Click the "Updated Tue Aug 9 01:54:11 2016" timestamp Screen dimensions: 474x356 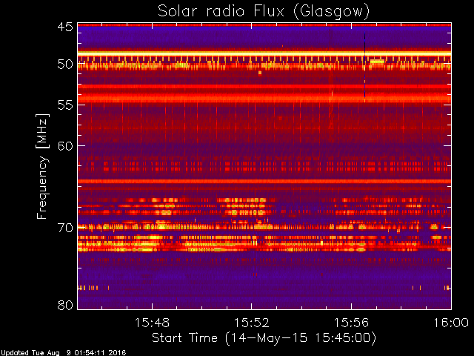[63, 353]
